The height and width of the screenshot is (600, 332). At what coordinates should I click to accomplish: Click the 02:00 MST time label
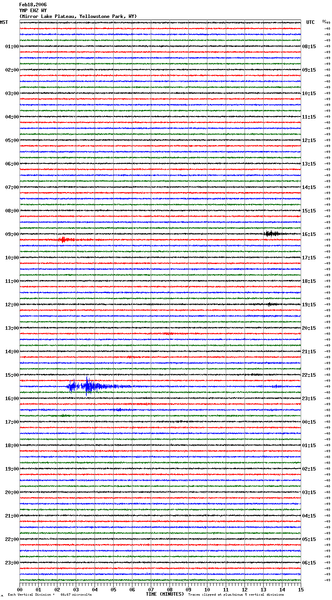click(12, 70)
